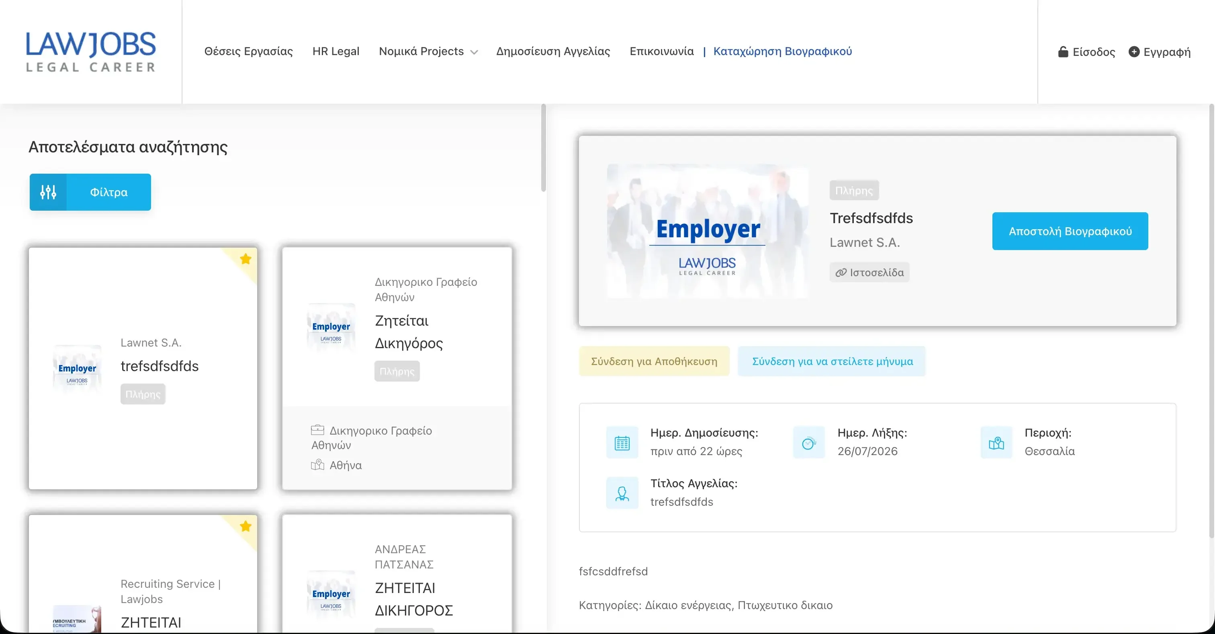The width and height of the screenshot is (1215, 634).
Task: Click Employer logo on ΑΝΔΡΕΑΣ ΠΑΤΣΑΝΑΣ card
Action: pos(331,594)
